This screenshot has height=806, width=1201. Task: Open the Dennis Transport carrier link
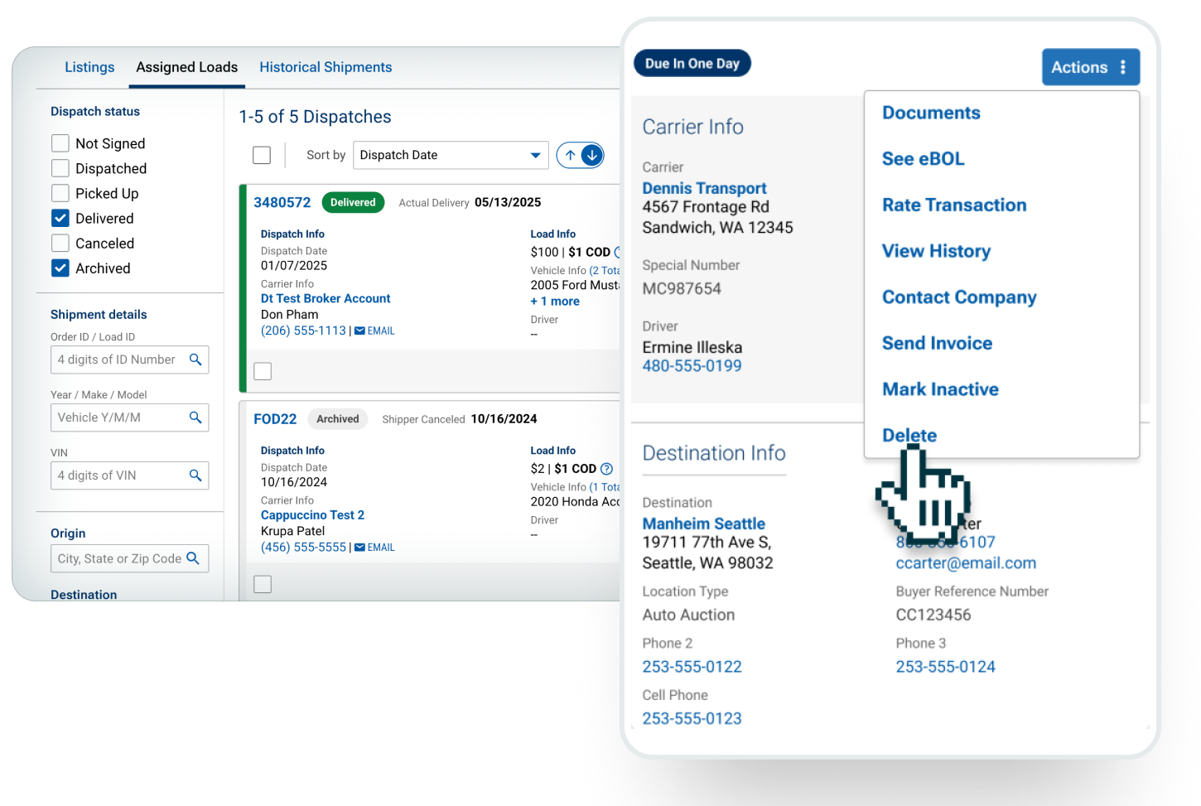704,188
